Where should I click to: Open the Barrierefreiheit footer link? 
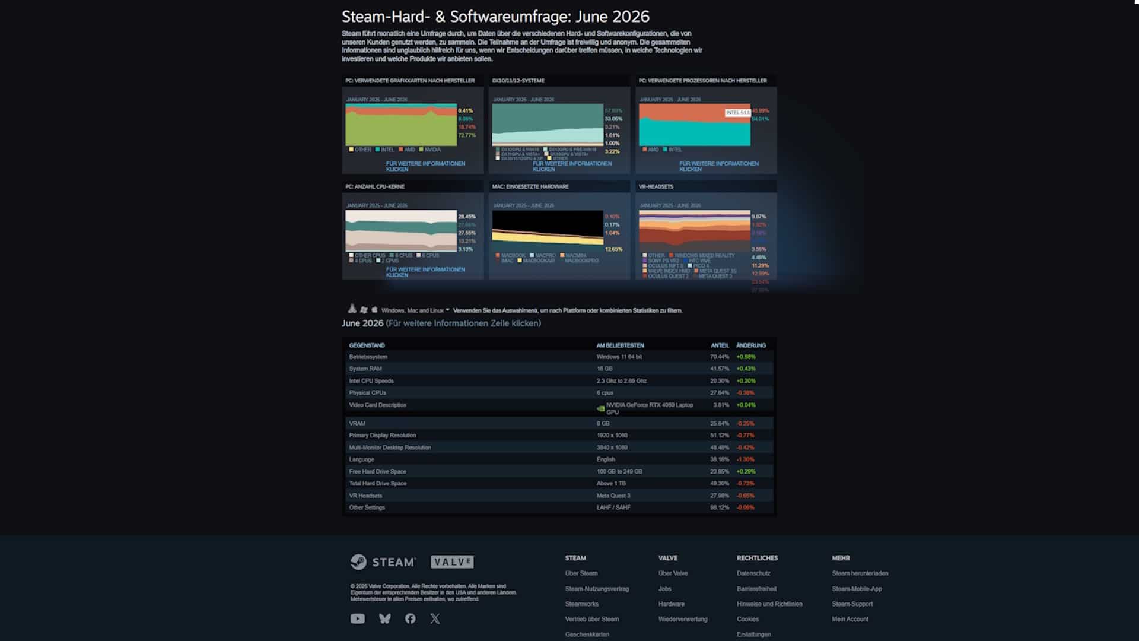click(x=756, y=589)
